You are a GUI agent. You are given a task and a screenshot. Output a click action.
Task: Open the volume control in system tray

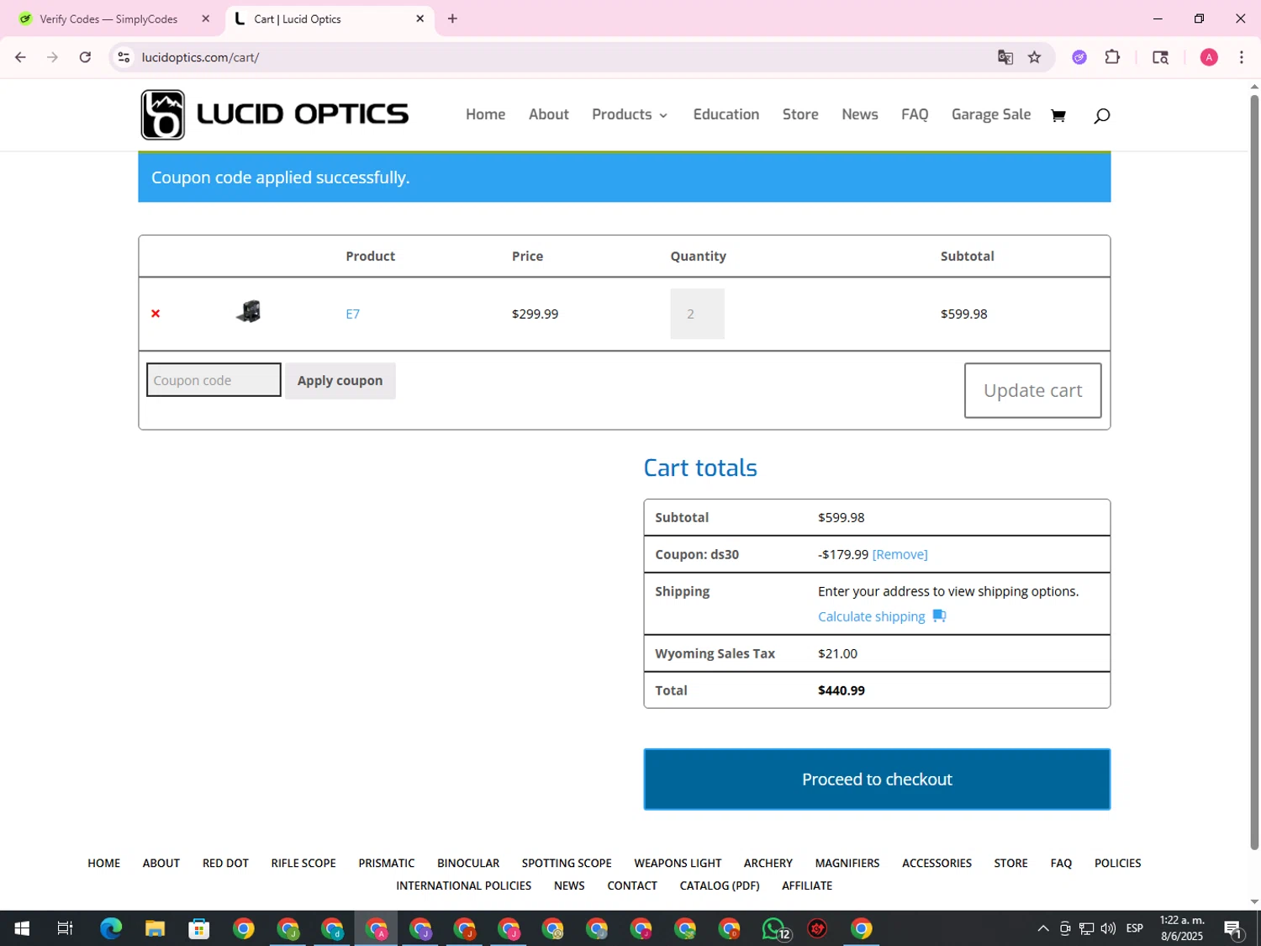[x=1108, y=928]
